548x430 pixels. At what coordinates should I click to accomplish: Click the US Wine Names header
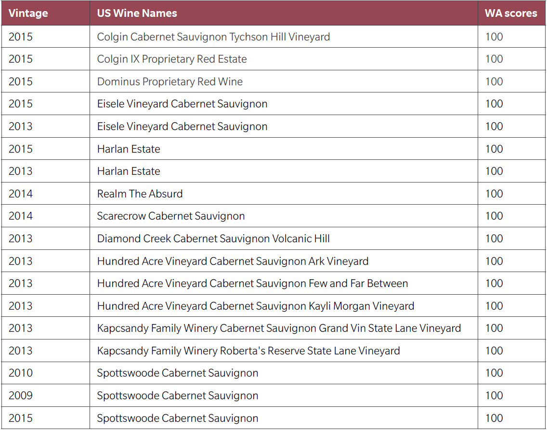137,13
